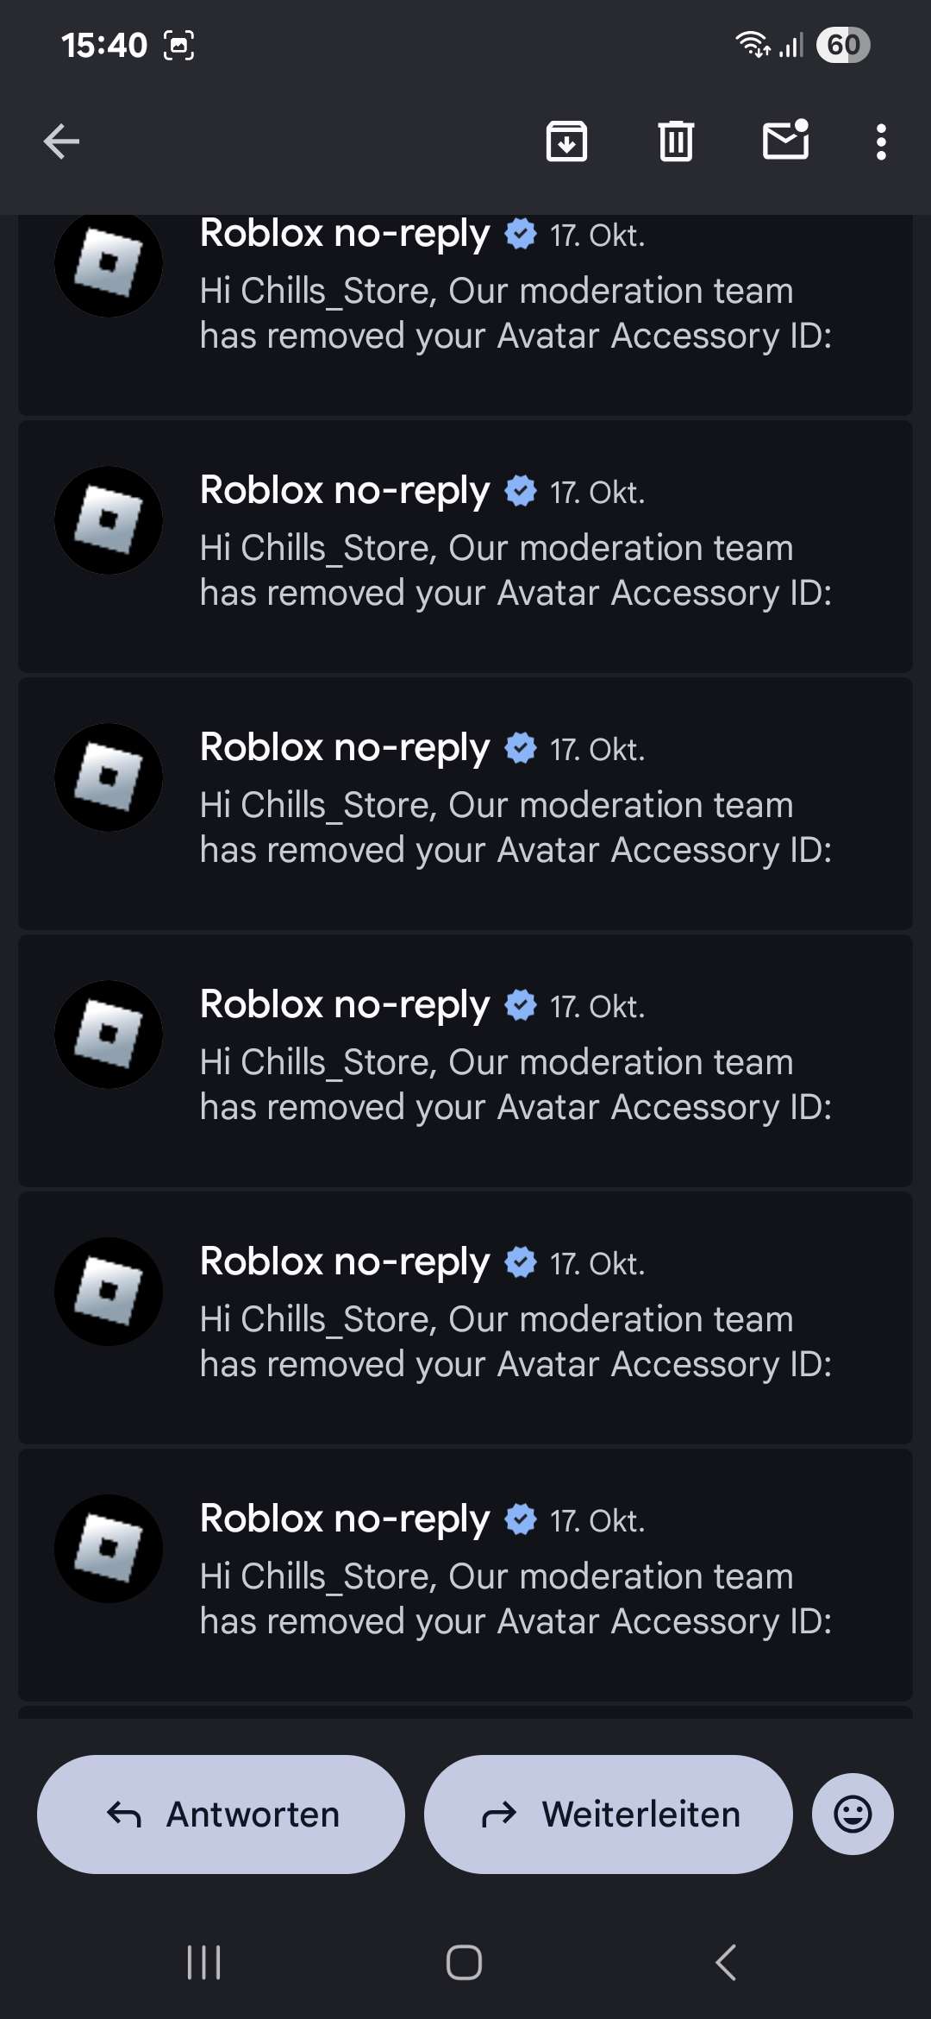Tap the system back chevron

click(x=726, y=1962)
